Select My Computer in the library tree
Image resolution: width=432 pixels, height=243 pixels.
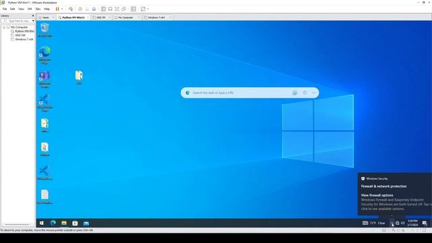coord(19,27)
